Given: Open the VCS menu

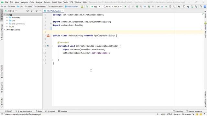Looking at the screenshot, I should (x=71, y=2).
